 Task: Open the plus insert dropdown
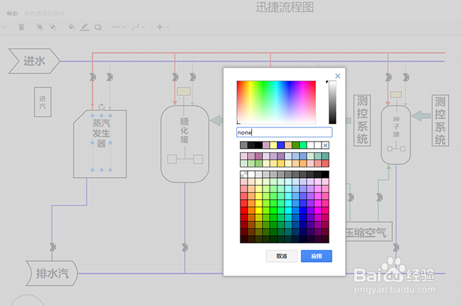click(163, 27)
